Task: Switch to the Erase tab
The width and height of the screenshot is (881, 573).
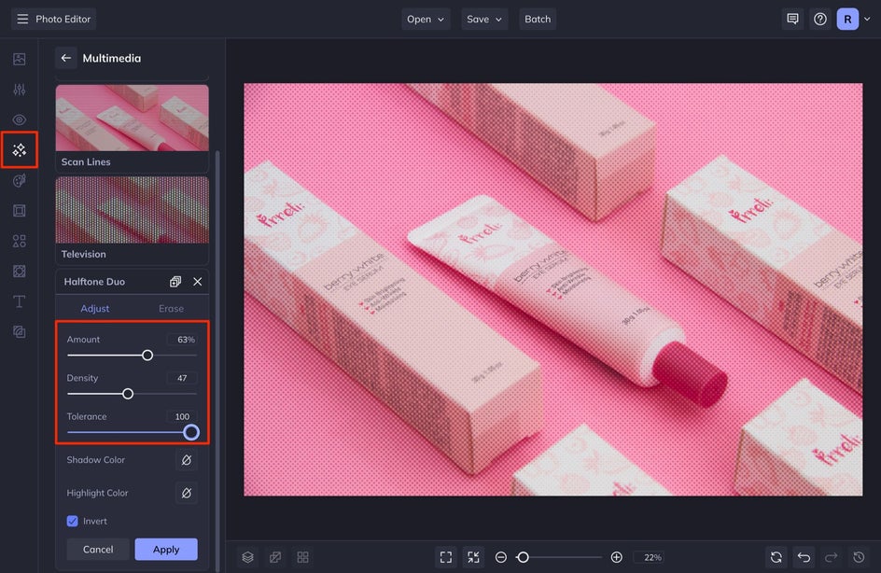Action: (x=171, y=308)
